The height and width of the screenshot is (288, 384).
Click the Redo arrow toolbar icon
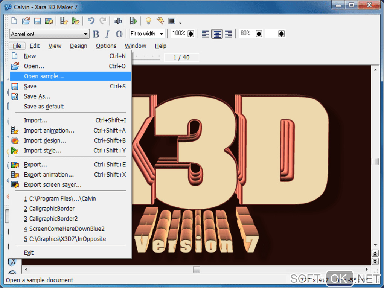(103, 21)
